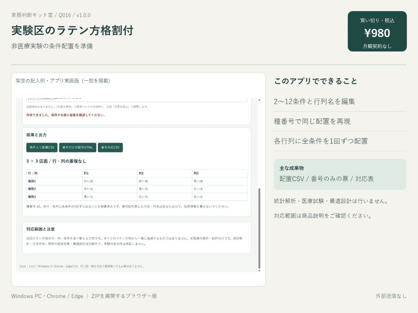Click the 結果と出力 section heading
This screenshot has width=418, height=313.
36,135
